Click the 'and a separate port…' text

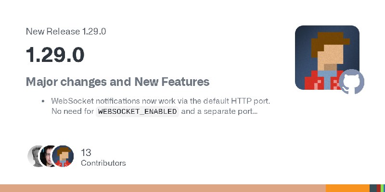click(x=219, y=111)
